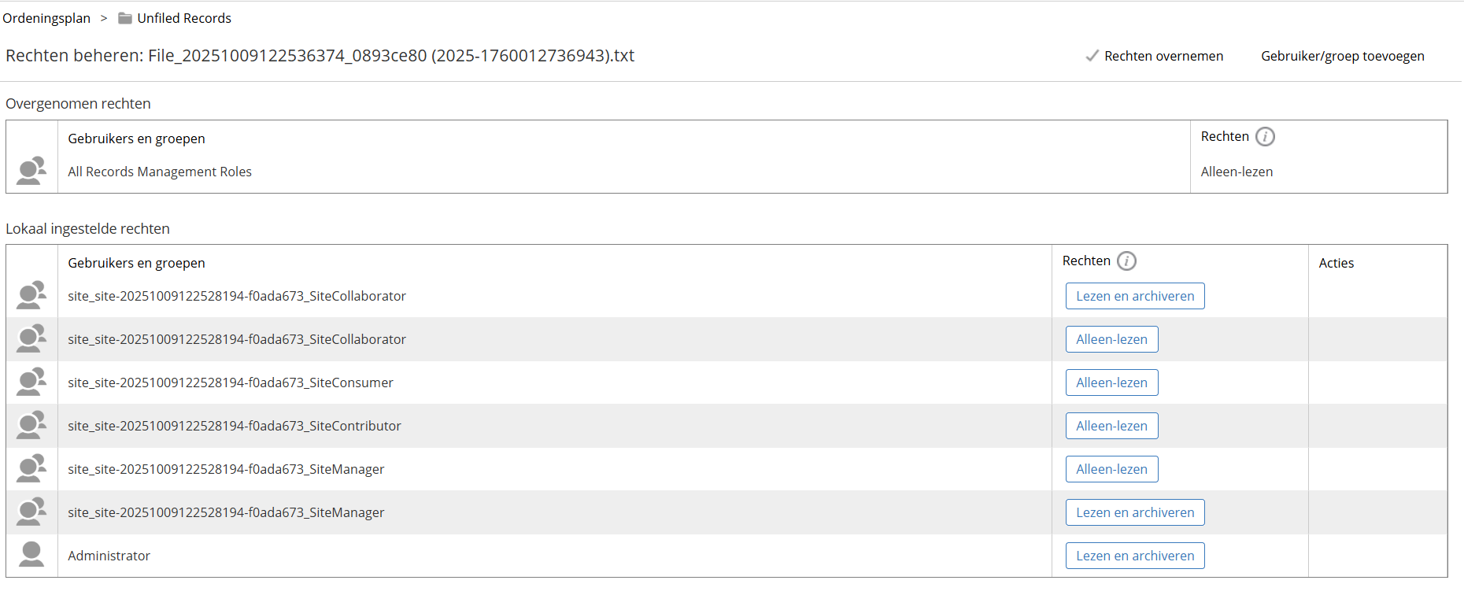Image resolution: width=1464 pixels, height=595 pixels.
Task: Click the info icon beside local Rechten
Action: (1126, 261)
